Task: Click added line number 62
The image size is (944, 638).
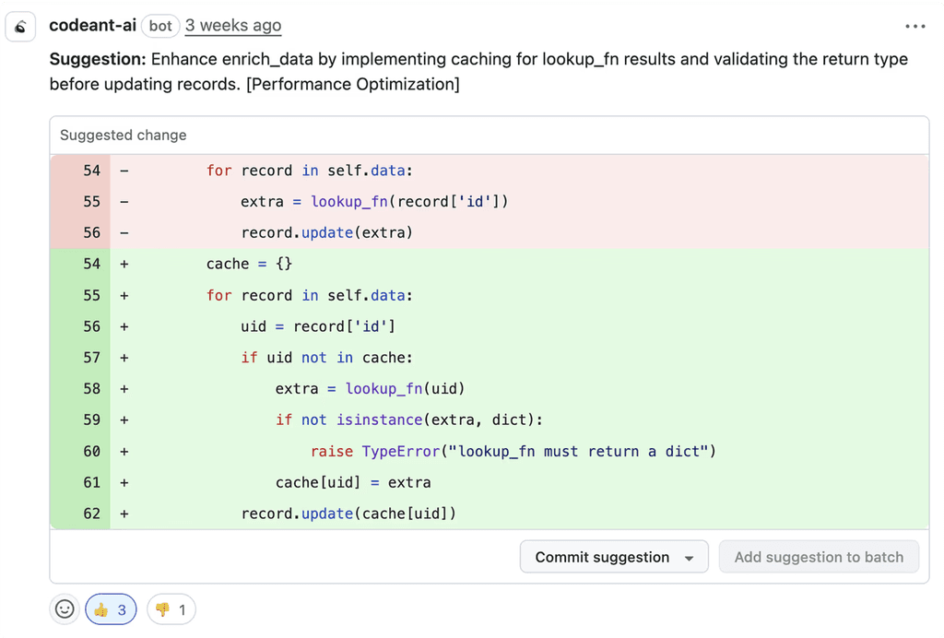Action: pyautogui.click(x=91, y=514)
